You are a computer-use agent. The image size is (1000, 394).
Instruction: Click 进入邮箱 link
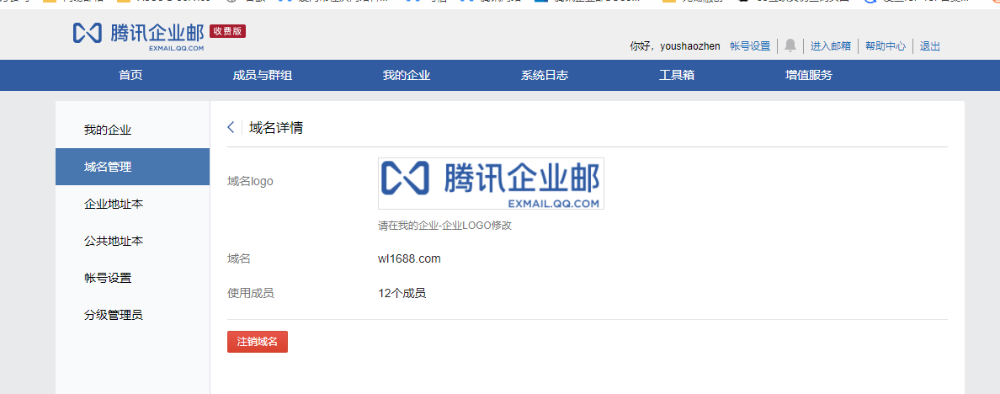830,46
